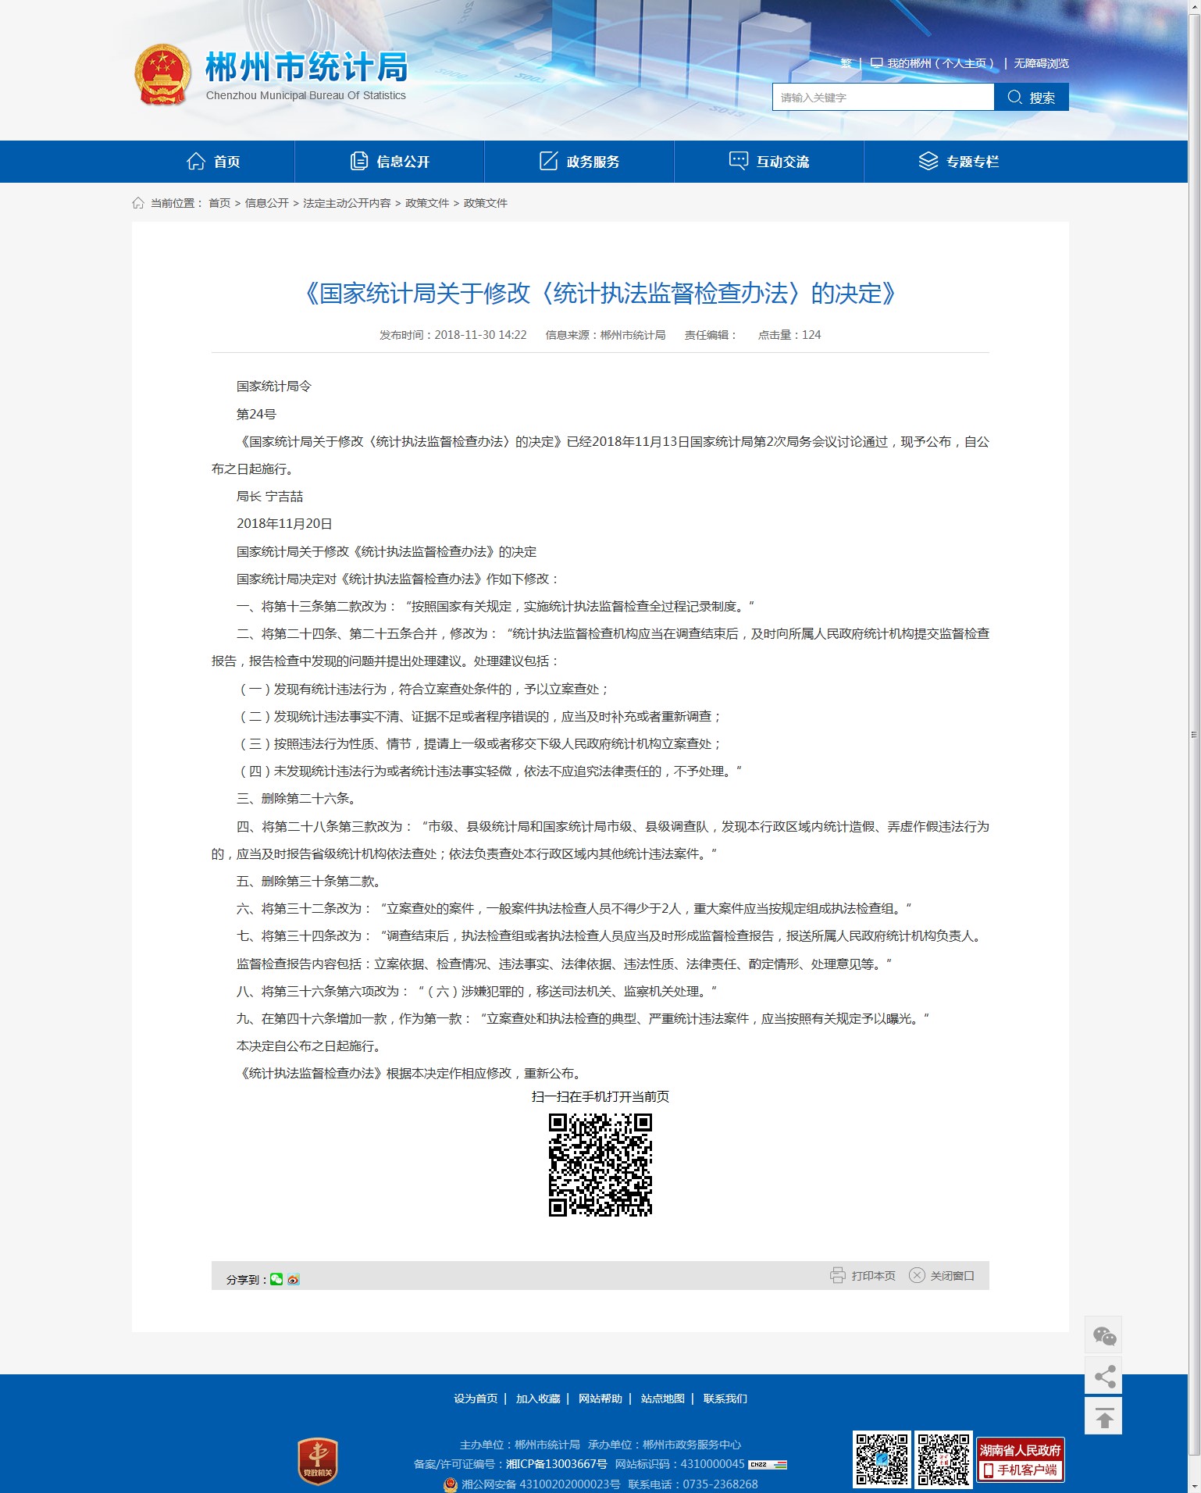Viewport: 1201px width, 1493px height.
Task: Open 网站帮助 in the footer
Action: click(600, 1399)
